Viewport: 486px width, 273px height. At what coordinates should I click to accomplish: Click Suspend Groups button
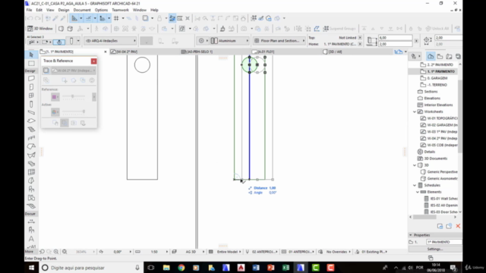tap(339, 29)
